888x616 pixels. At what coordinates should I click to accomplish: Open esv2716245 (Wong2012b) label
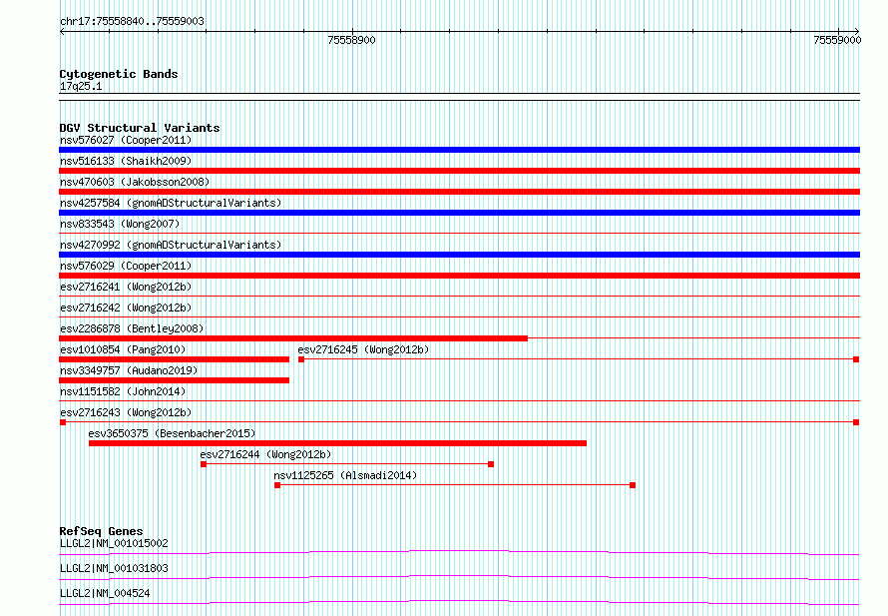pos(363,349)
